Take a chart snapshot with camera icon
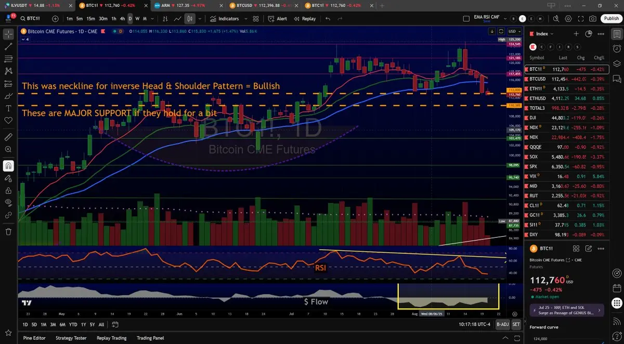Image resolution: width=624 pixels, height=344 pixels. pos(593,19)
